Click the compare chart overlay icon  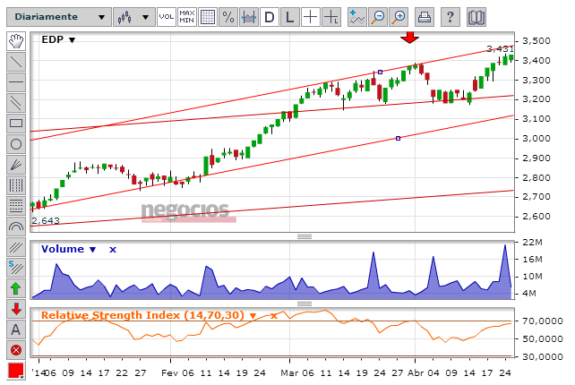[249, 17]
